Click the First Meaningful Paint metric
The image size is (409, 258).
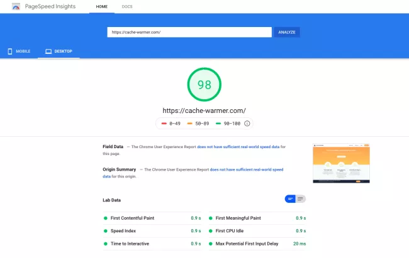coord(257,218)
